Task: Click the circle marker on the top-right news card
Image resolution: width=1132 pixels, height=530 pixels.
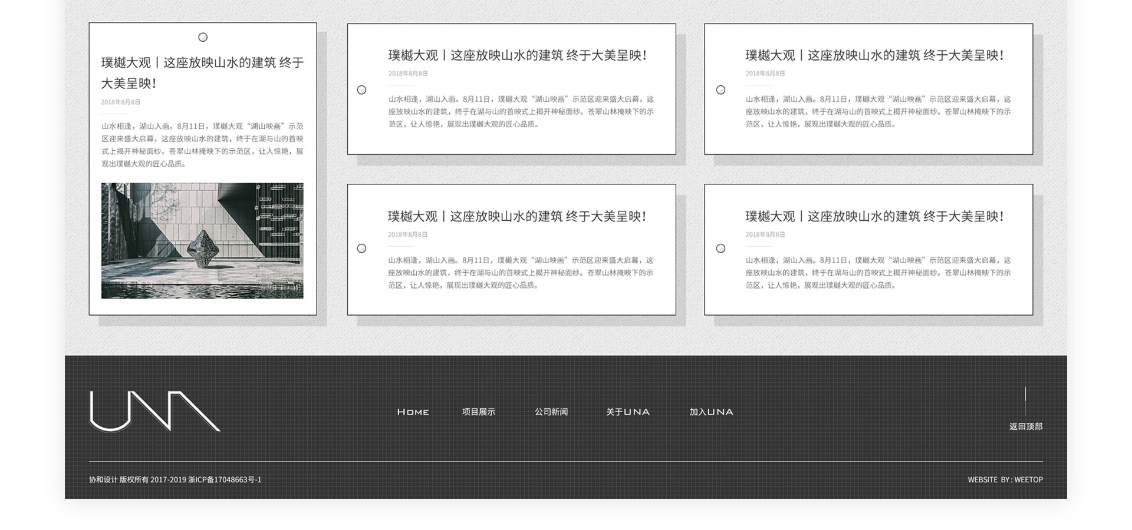Action: 720,90
